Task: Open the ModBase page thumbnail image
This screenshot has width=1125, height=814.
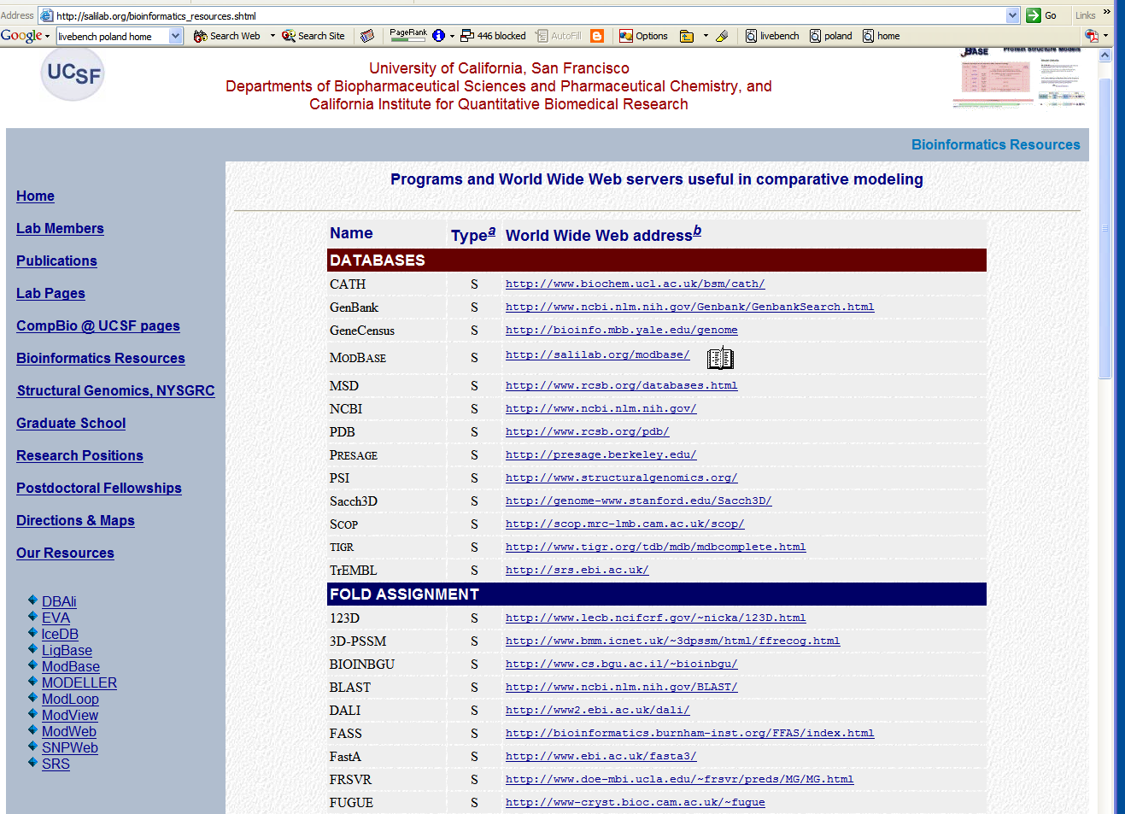Action: pyautogui.click(x=1019, y=79)
